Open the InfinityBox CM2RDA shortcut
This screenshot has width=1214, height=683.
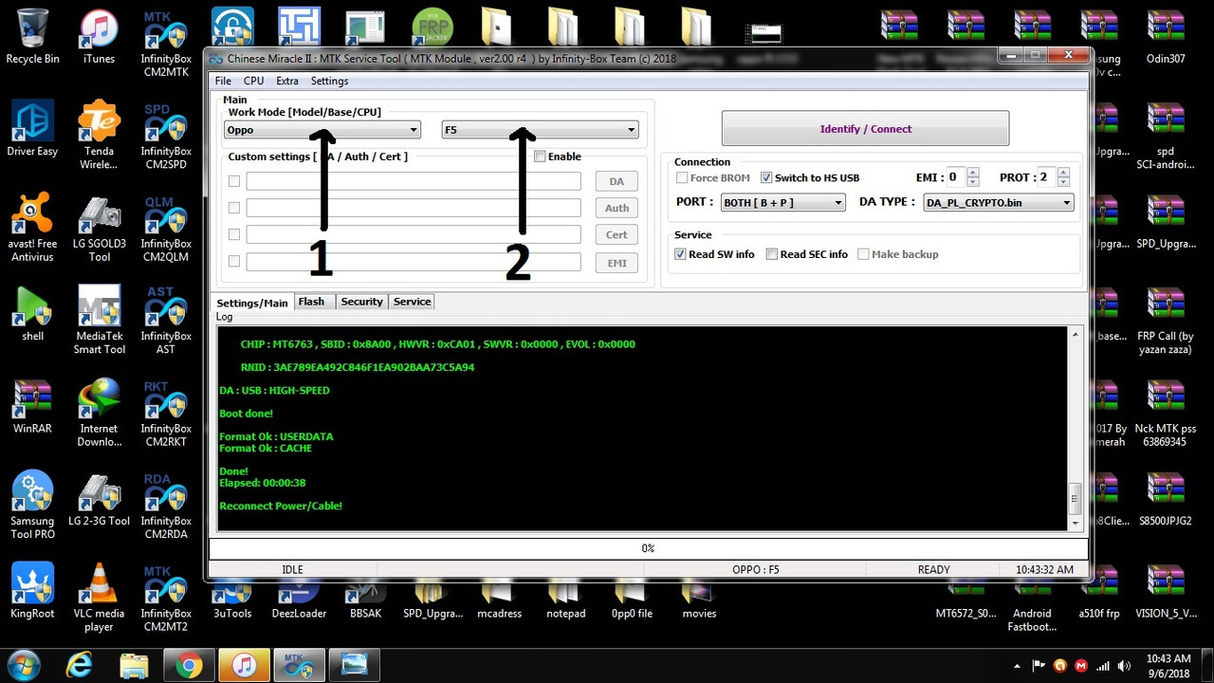(x=166, y=505)
